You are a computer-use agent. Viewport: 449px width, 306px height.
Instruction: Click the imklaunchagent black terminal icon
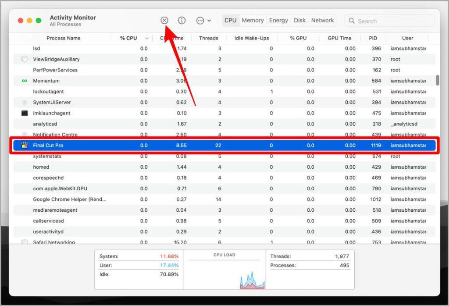pos(25,113)
